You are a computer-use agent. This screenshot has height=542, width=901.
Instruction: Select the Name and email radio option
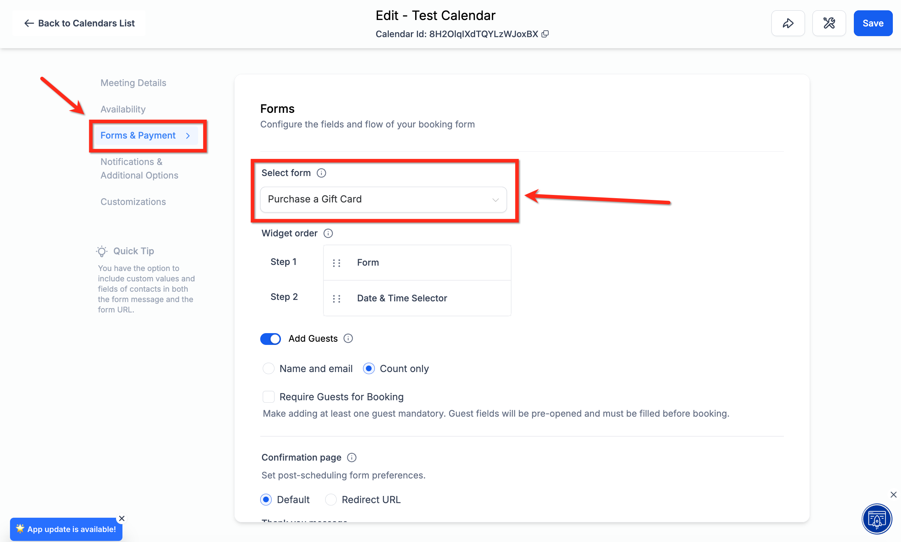coord(268,368)
